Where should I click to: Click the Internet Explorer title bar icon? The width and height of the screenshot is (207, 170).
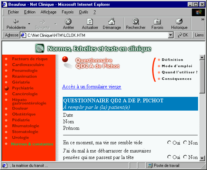(4, 4)
